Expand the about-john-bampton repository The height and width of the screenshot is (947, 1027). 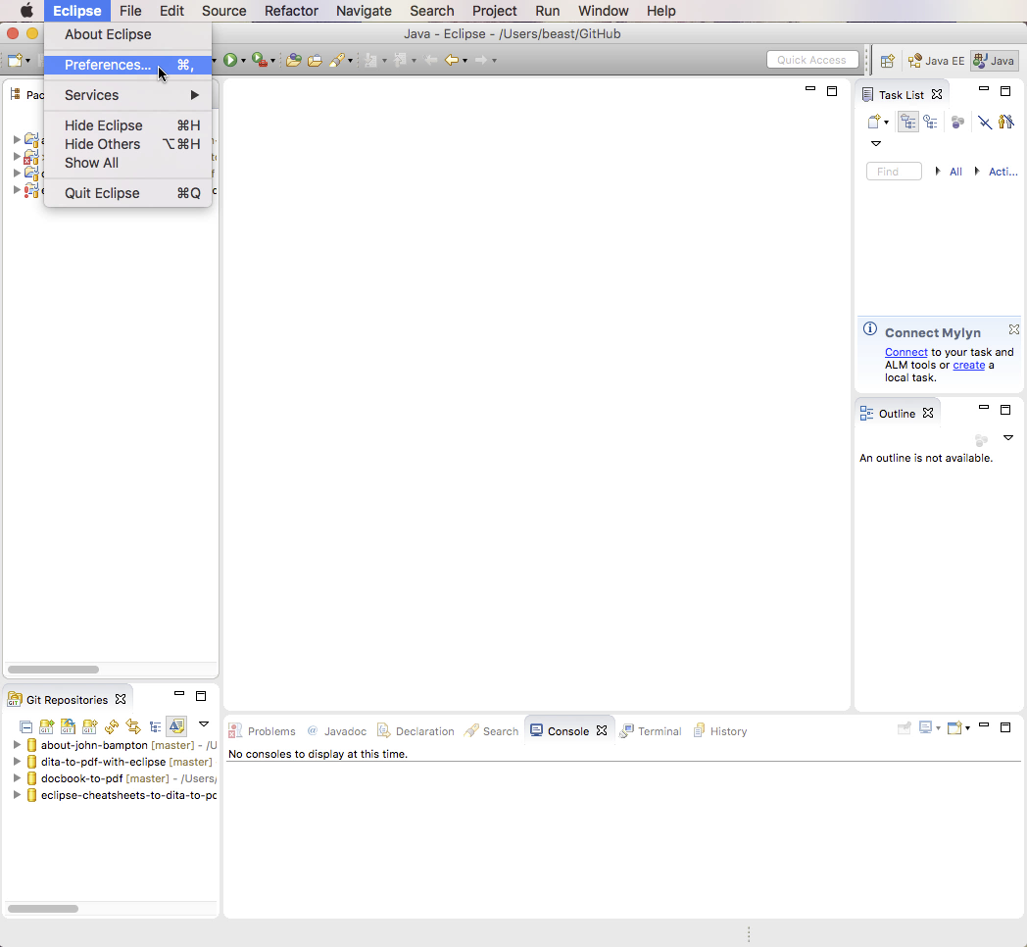(17, 745)
